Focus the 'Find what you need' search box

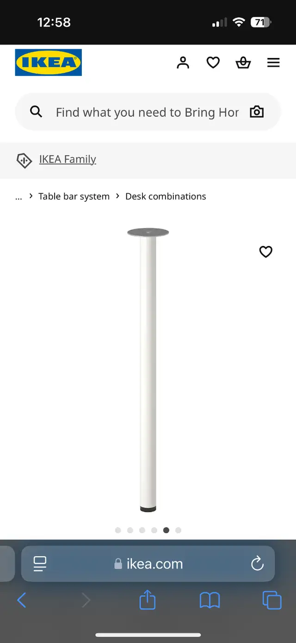pyautogui.click(x=148, y=112)
